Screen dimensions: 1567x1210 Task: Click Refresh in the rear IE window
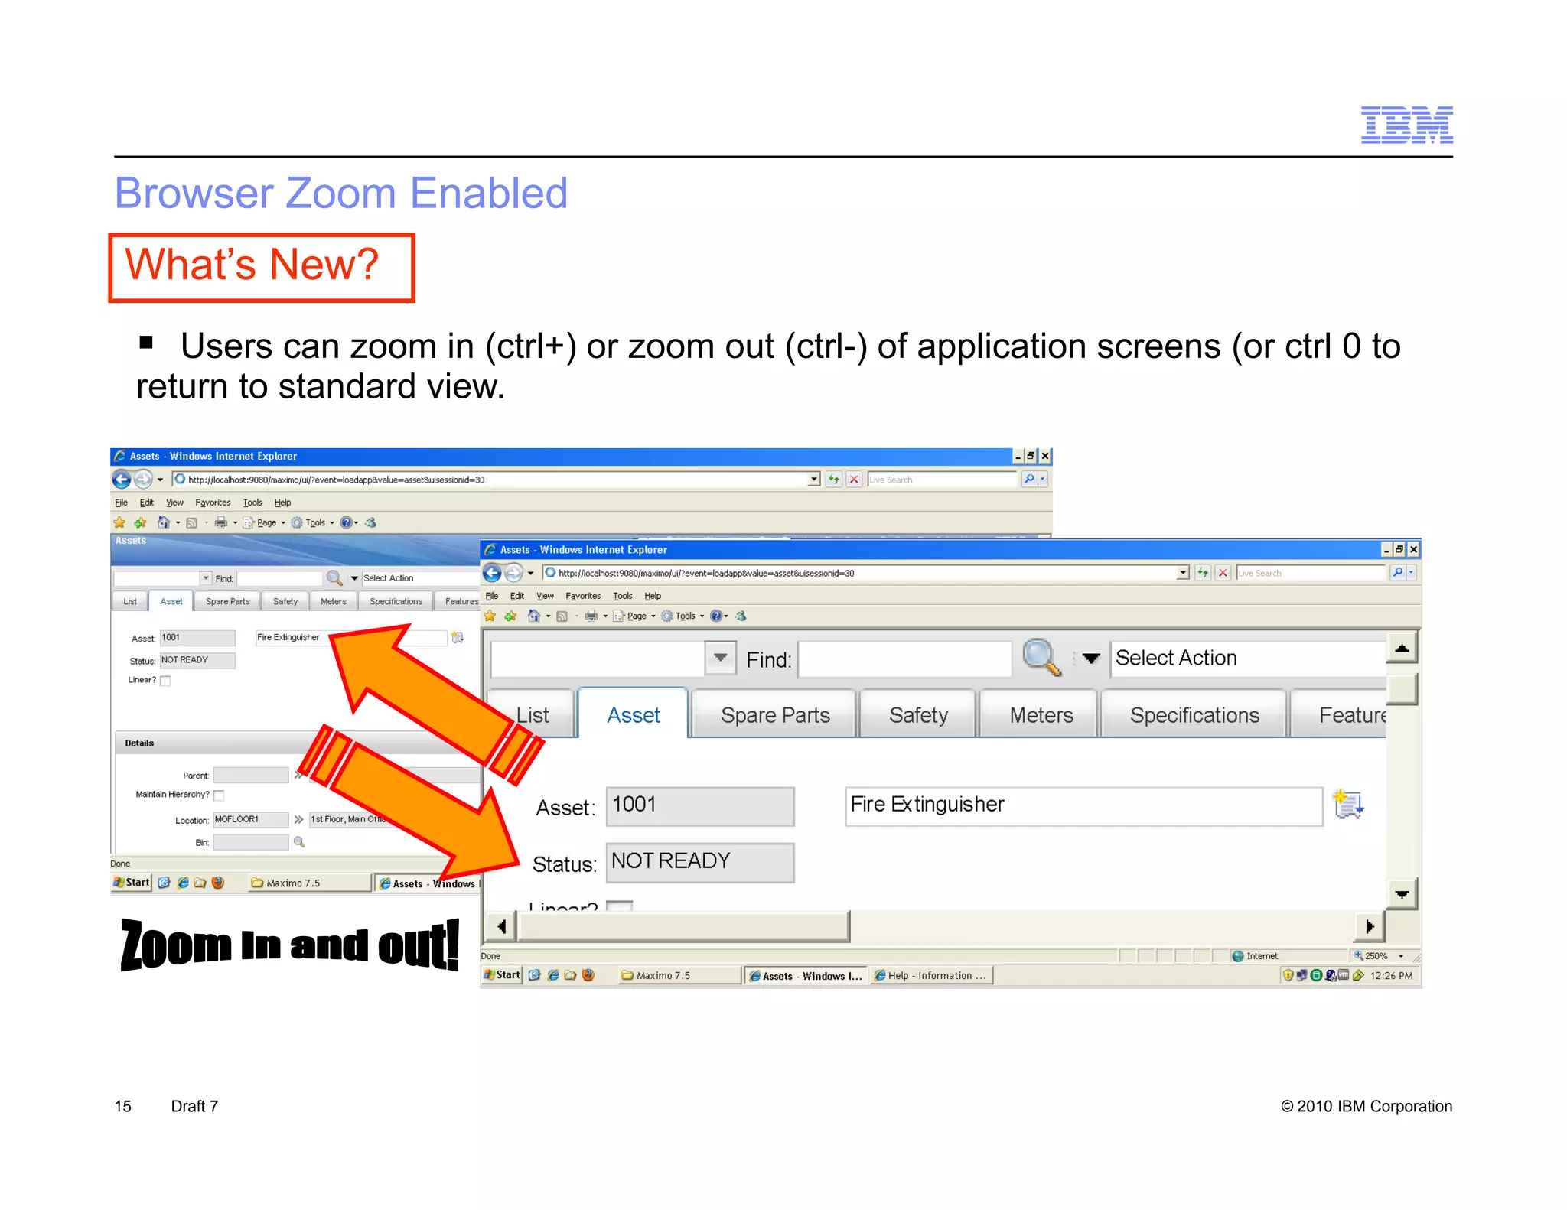pos(833,480)
